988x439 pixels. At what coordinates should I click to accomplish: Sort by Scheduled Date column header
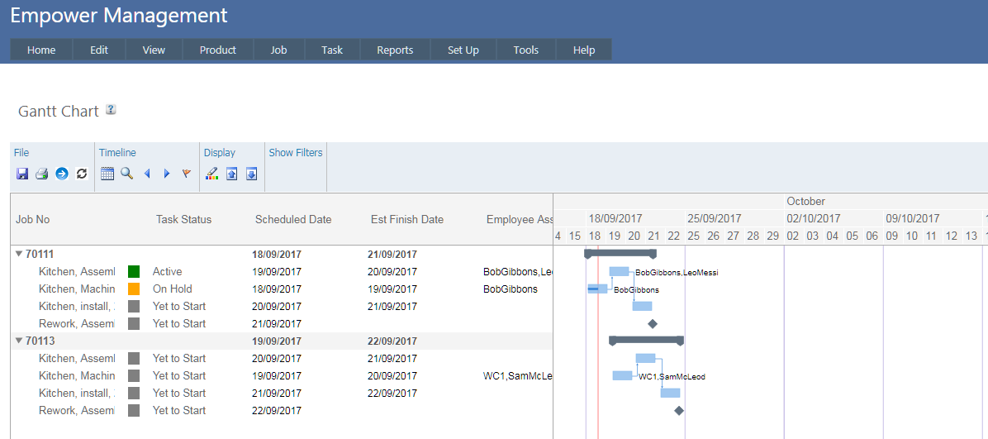point(292,219)
